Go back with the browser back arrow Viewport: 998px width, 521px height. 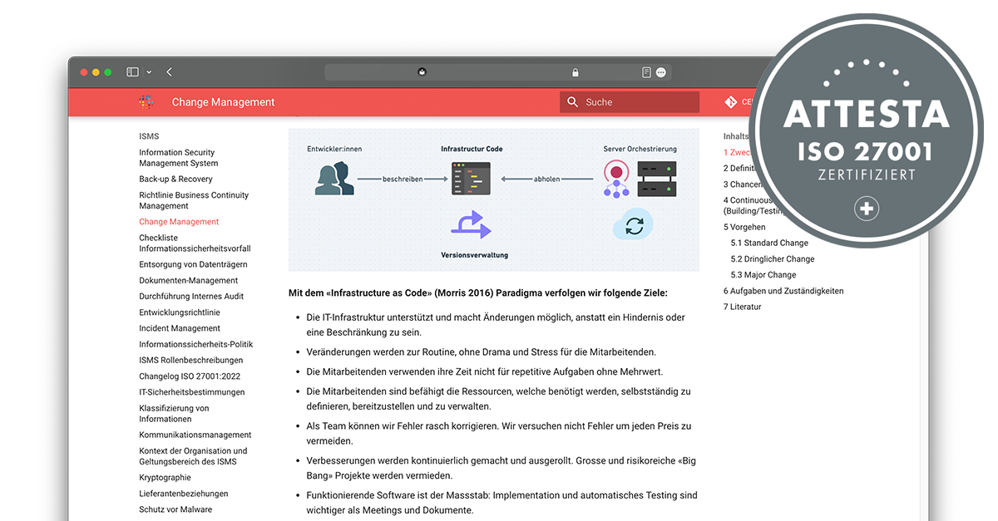coord(170,72)
